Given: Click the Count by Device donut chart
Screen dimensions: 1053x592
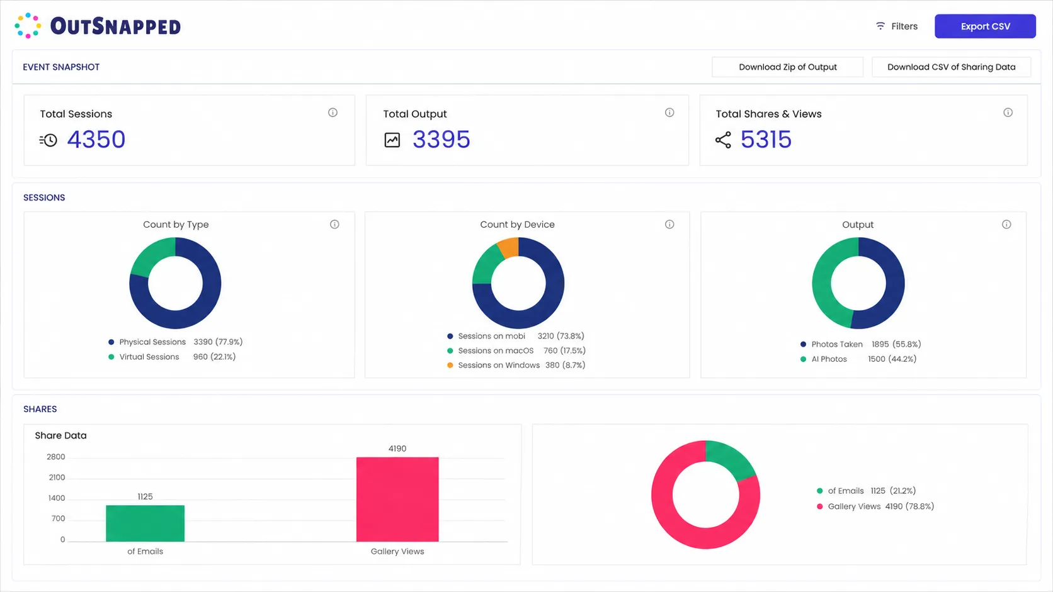Looking at the screenshot, I should click(518, 283).
